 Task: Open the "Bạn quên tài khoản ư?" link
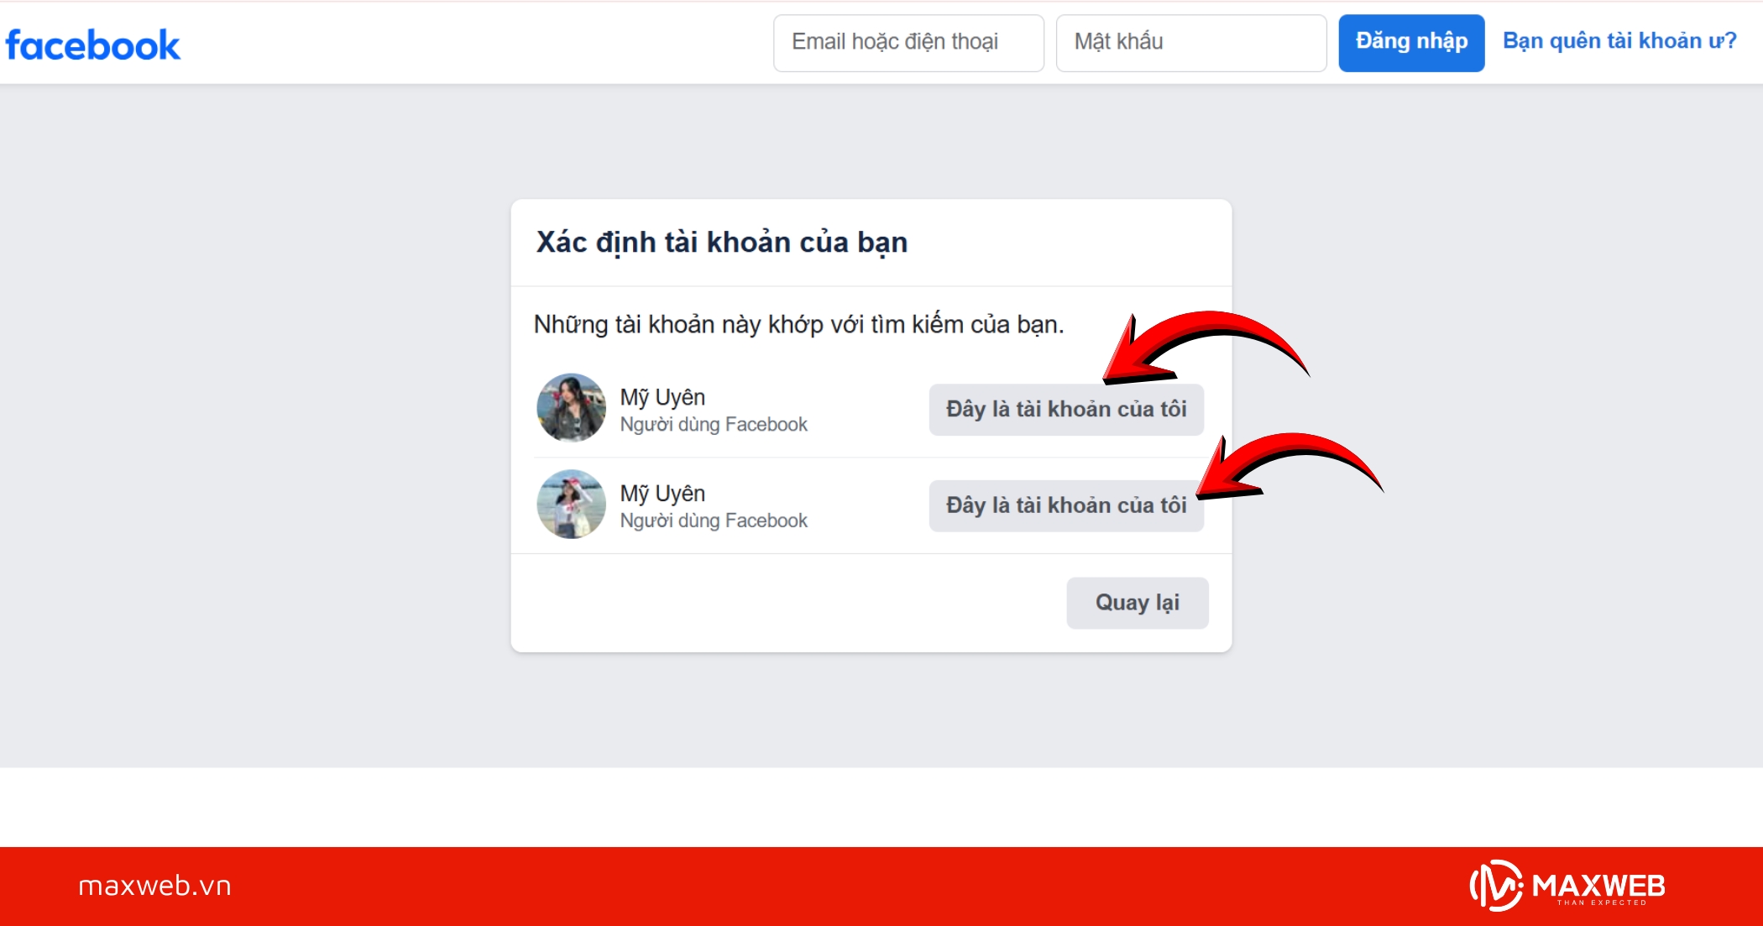[1619, 41]
